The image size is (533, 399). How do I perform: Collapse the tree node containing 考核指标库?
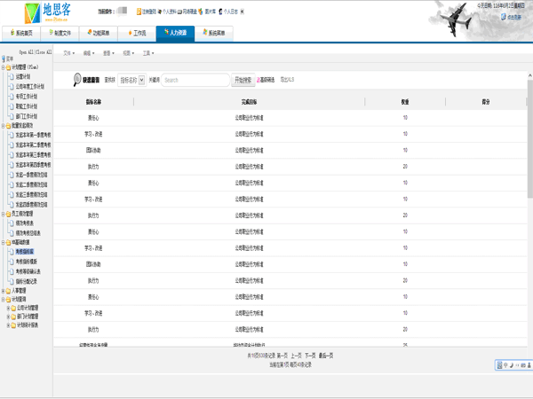3,243
